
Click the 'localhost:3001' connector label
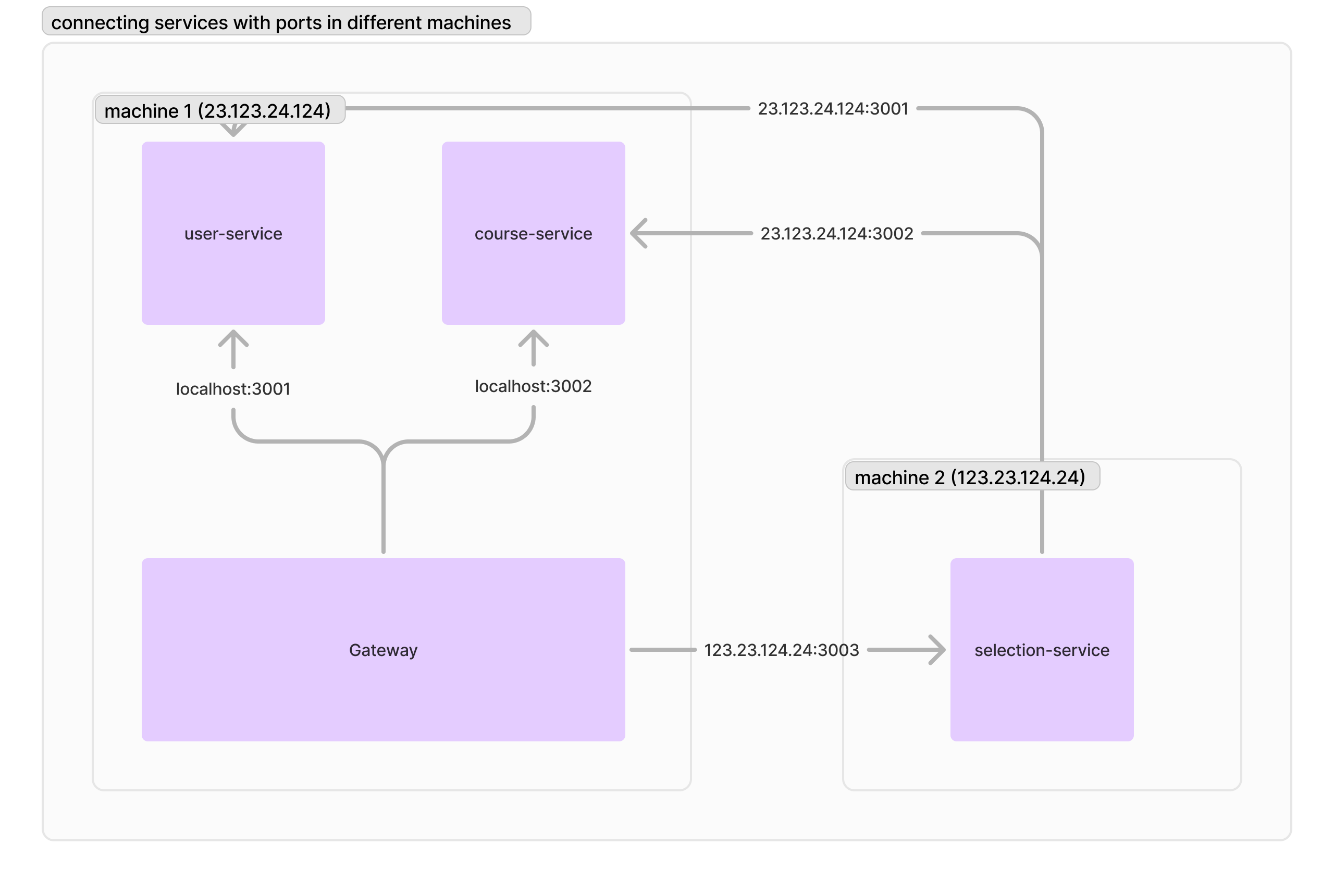[x=233, y=388]
